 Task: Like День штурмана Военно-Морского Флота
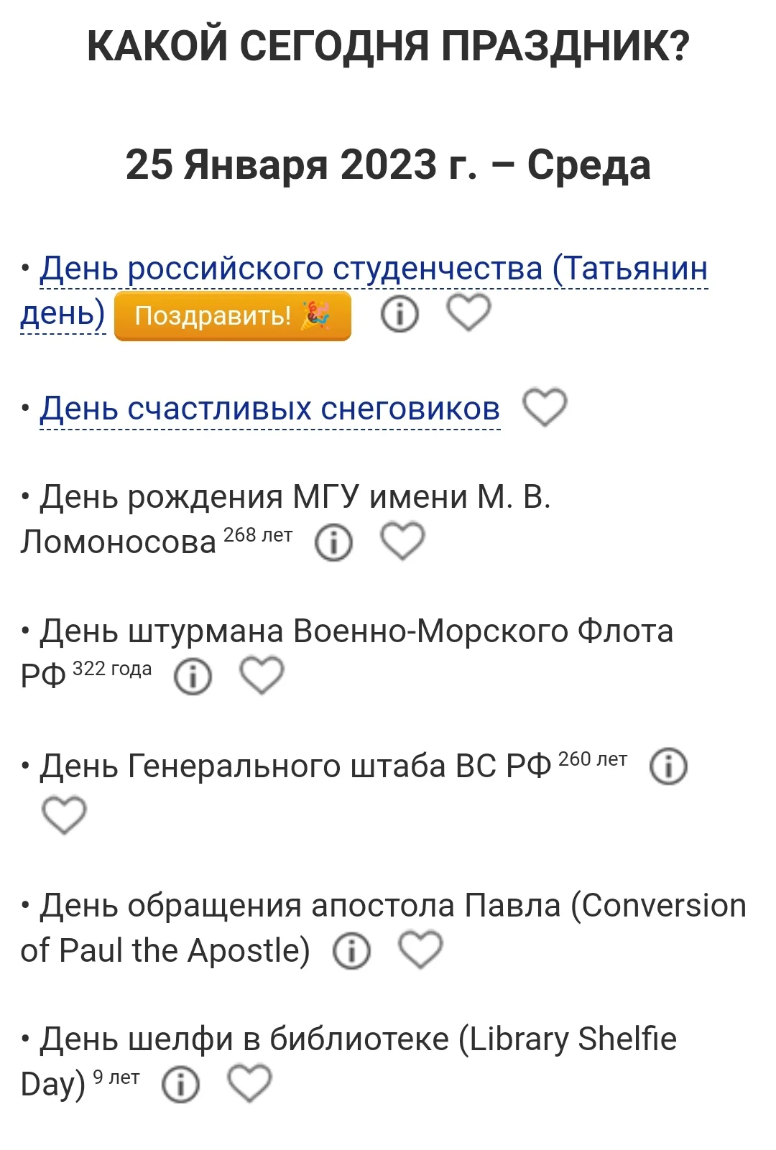point(262,675)
